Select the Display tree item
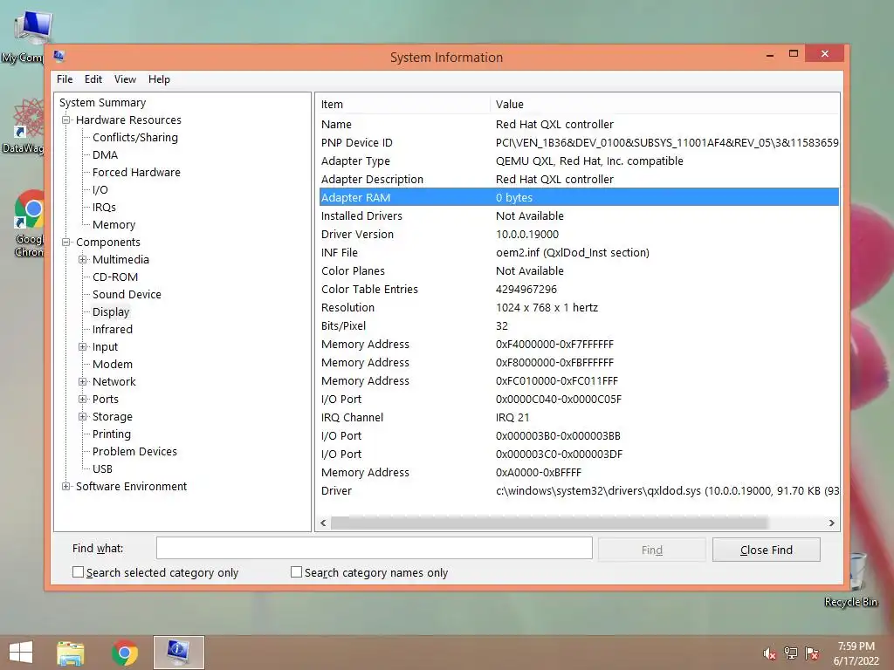The width and height of the screenshot is (894, 670). 111,311
